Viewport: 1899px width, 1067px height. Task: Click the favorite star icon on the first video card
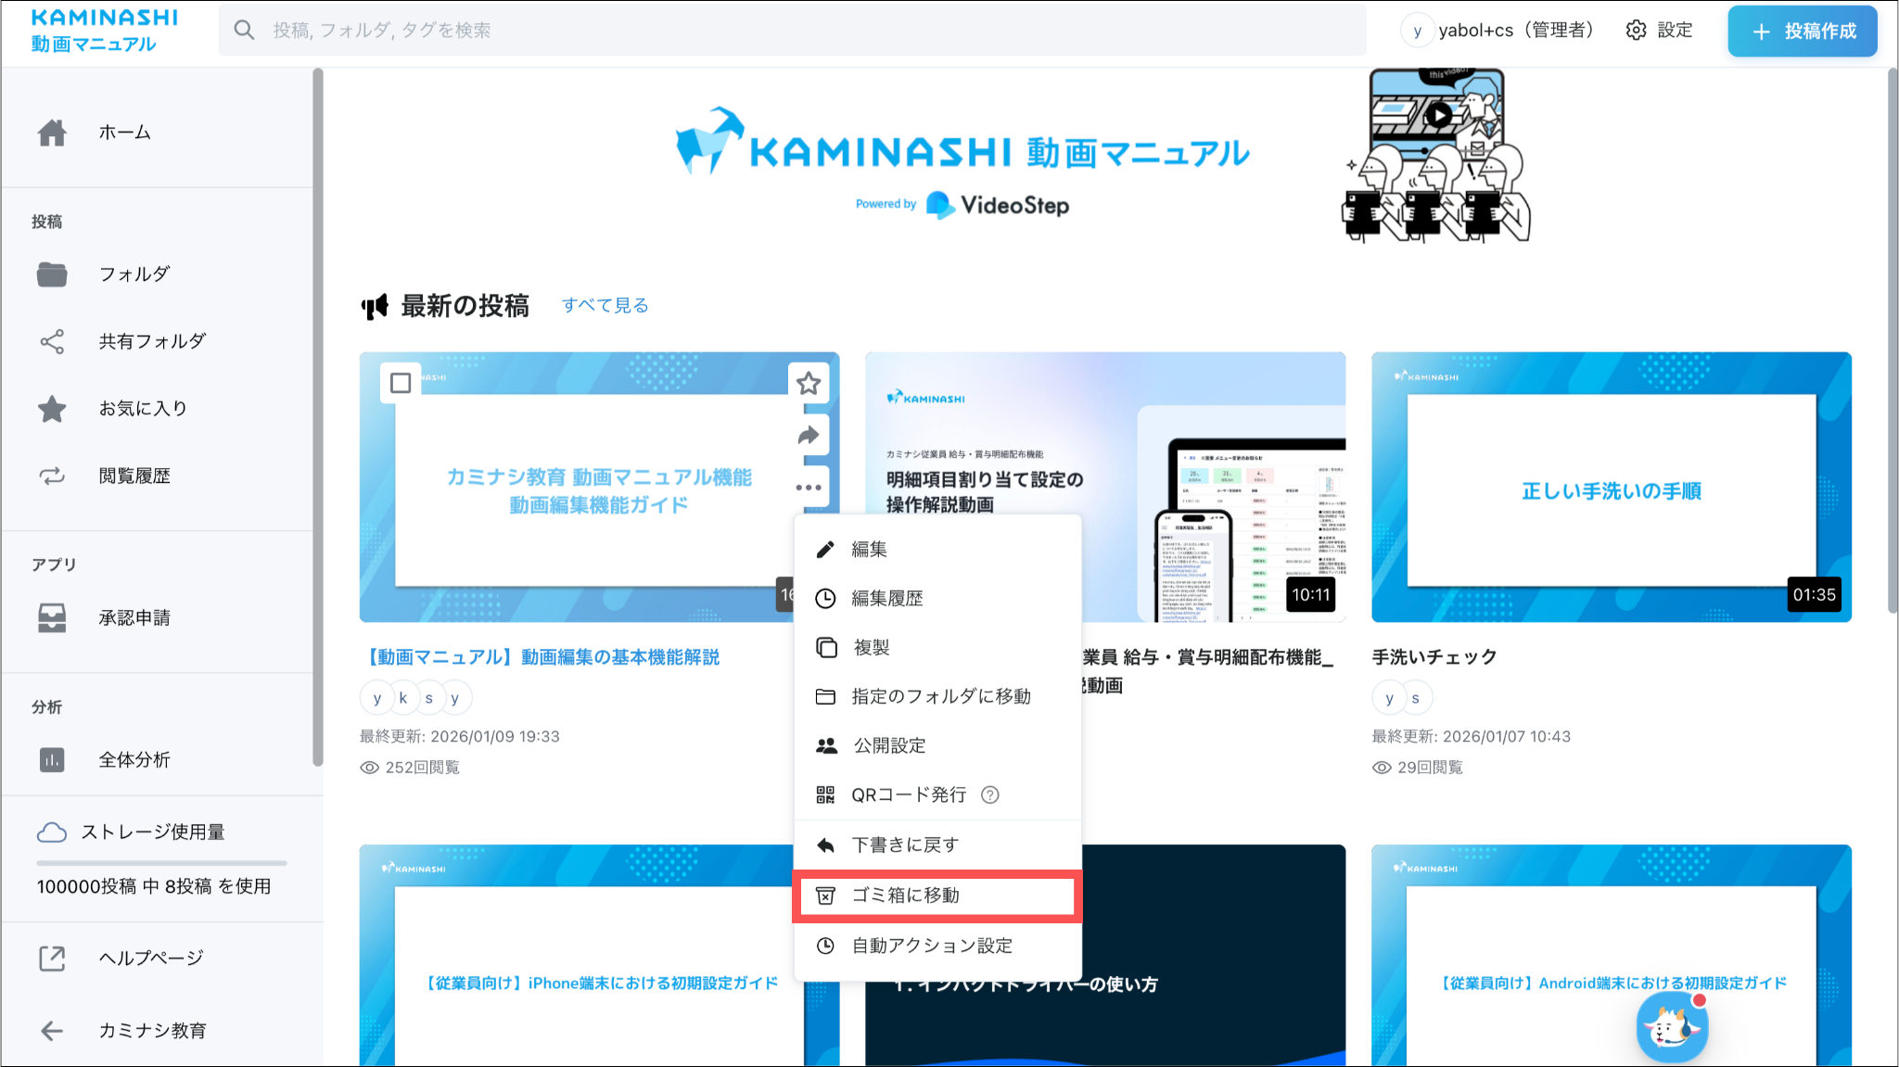coord(809,384)
